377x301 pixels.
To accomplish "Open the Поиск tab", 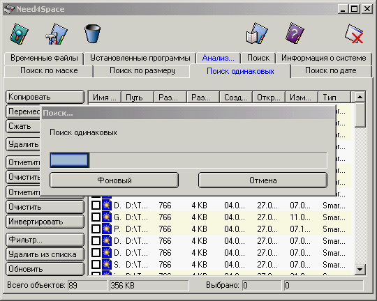I will pos(258,58).
